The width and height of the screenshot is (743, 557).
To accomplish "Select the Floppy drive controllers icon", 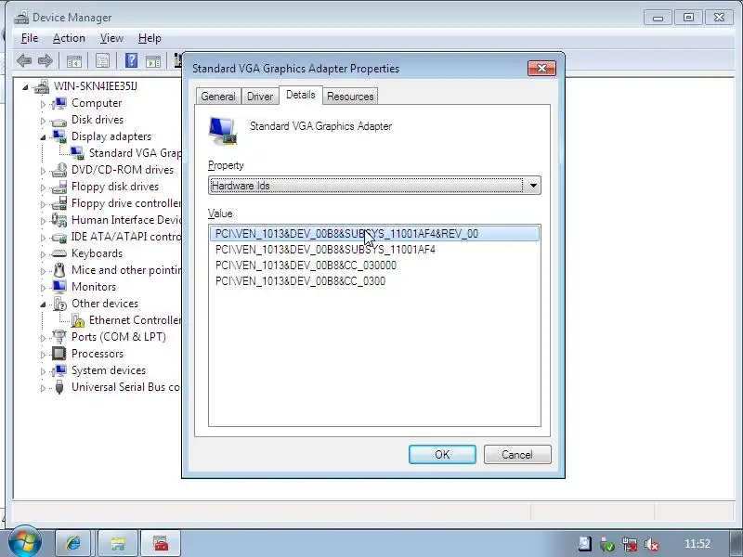I will 59,203.
